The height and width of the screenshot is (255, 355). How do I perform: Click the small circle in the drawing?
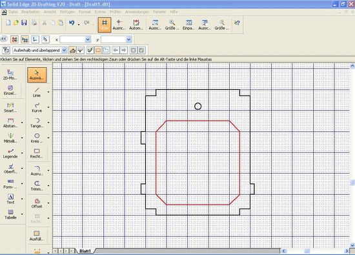click(x=198, y=107)
